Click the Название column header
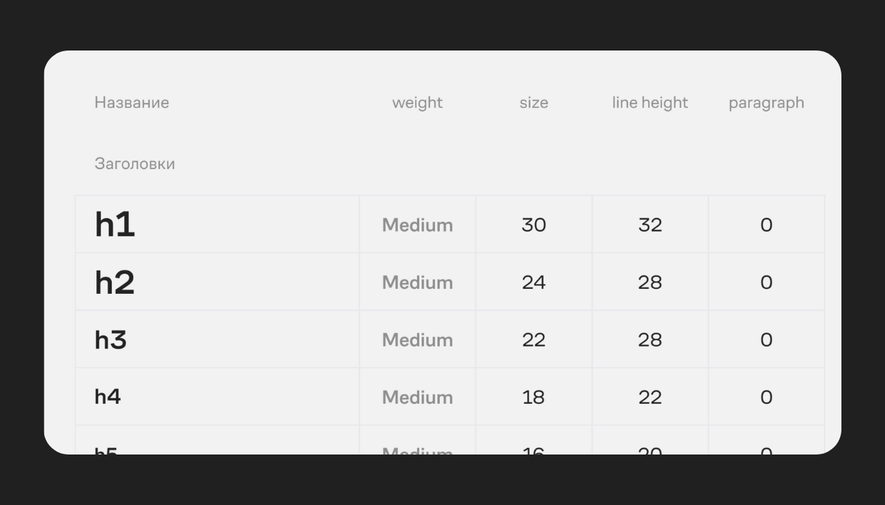Viewport: 885px width, 505px height. point(131,102)
